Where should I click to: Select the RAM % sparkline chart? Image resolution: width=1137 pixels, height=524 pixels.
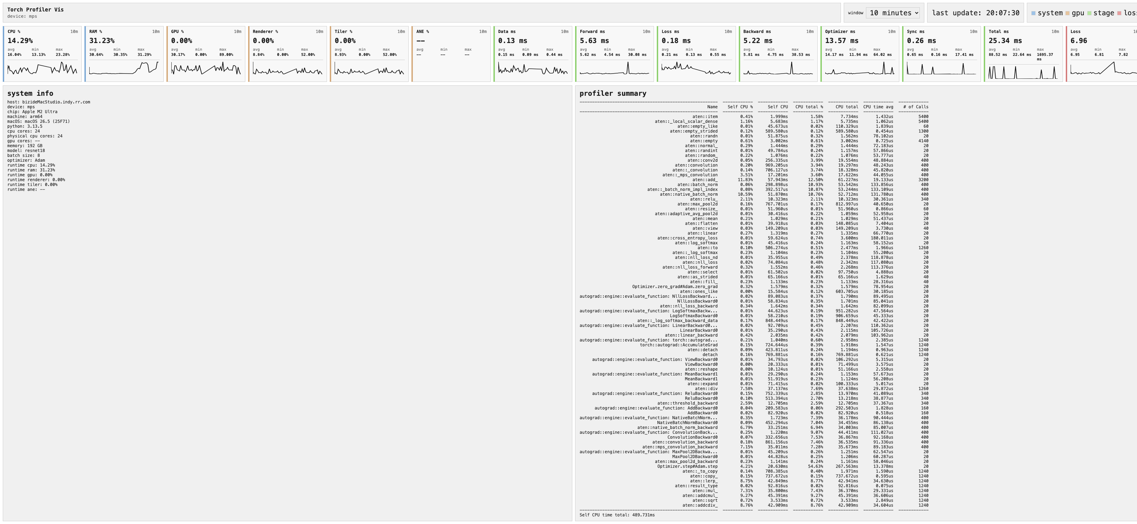(x=124, y=69)
